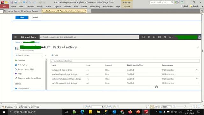Click the Cancel button in PDF page
This screenshot has height=115, width=204.
click(x=35, y=17)
